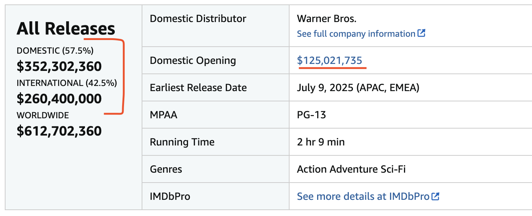The height and width of the screenshot is (216, 532).
Task: Click the Genres row label
Action: [166, 169]
